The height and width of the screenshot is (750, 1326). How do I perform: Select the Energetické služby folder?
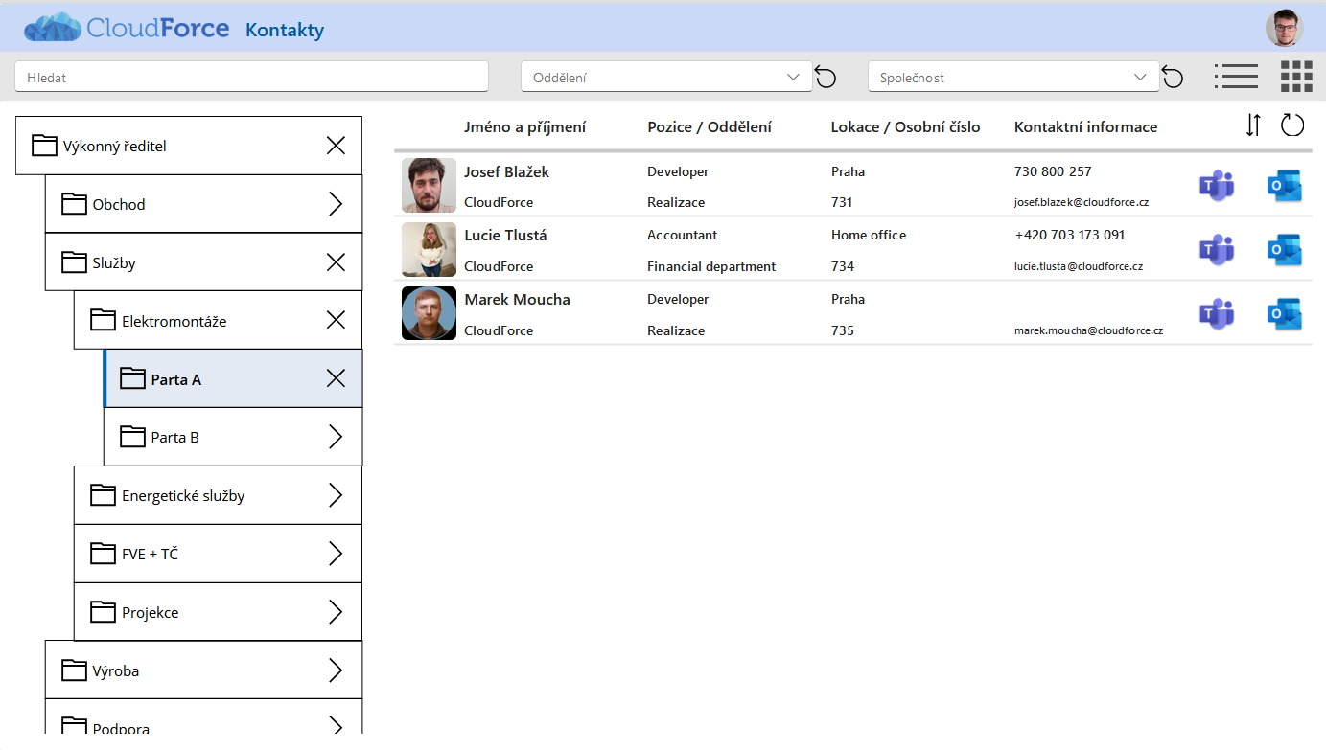coord(218,495)
